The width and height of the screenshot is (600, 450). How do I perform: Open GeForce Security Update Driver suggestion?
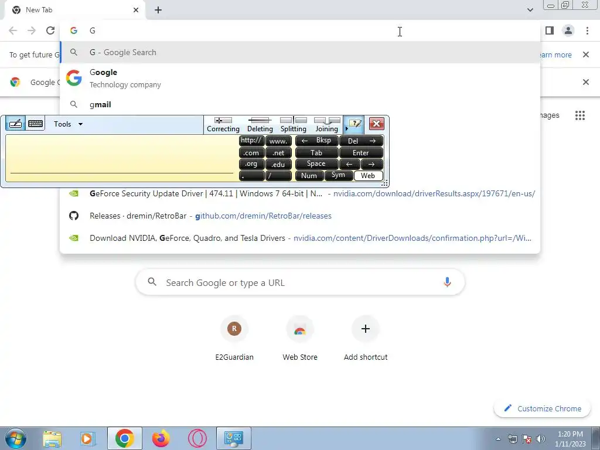tap(300, 193)
